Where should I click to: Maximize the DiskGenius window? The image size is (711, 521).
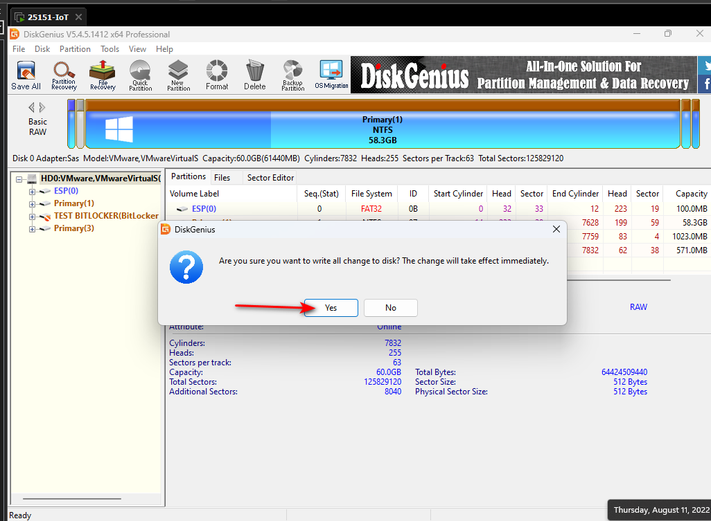(x=667, y=34)
